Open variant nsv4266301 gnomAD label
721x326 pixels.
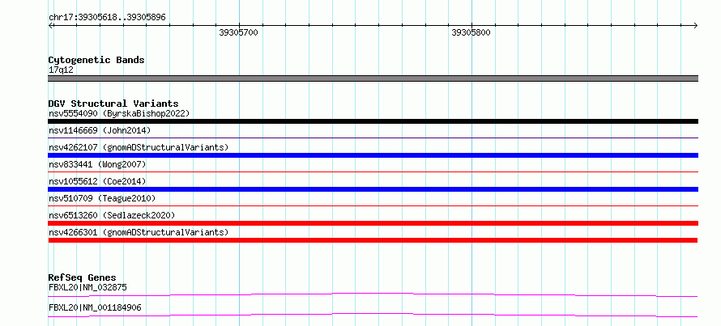pyautogui.click(x=139, y=232)
